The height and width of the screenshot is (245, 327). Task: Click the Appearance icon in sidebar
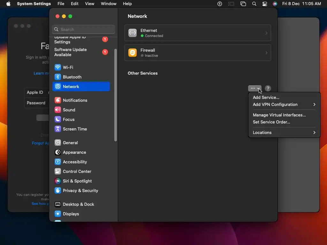pyautogui.click(x=58, y=152)
